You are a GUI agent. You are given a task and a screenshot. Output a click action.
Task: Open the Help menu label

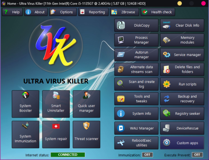[x=16, y=12]
